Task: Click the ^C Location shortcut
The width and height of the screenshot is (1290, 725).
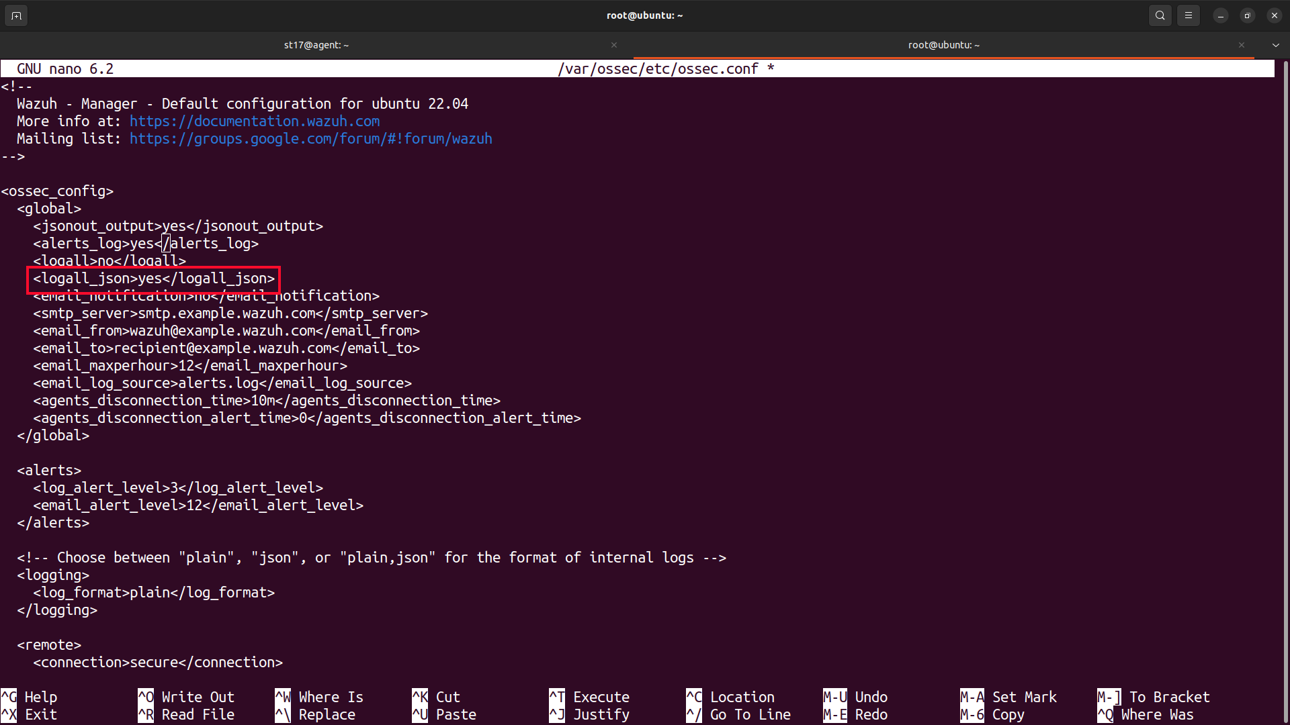Action: [730, 697]
